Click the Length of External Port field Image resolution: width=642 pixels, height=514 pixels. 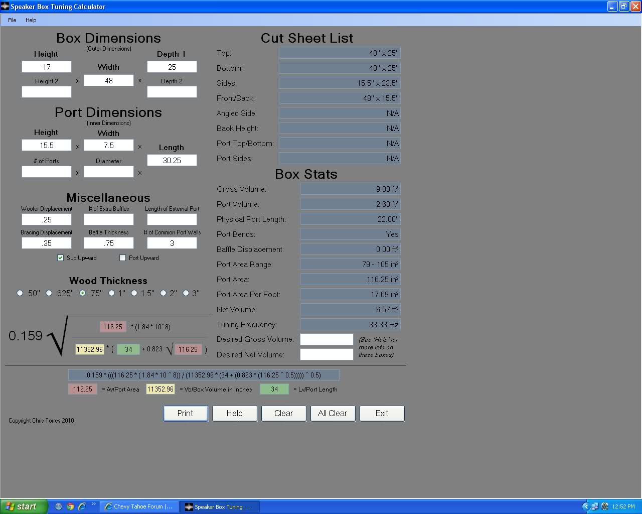click(172, 219)
